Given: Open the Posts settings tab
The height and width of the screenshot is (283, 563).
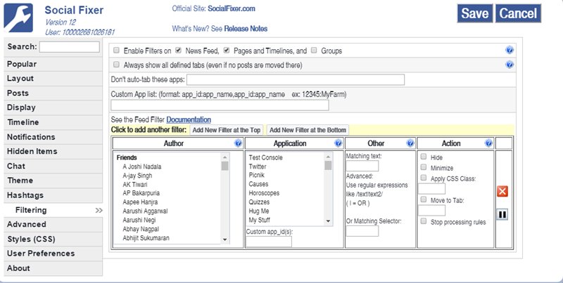Looking at the screenshot, I should coord(53,93).
